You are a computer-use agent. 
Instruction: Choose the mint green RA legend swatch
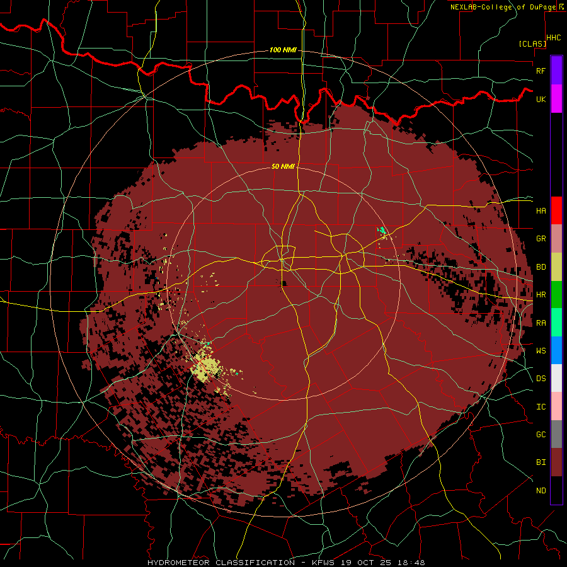click(556, 323)
